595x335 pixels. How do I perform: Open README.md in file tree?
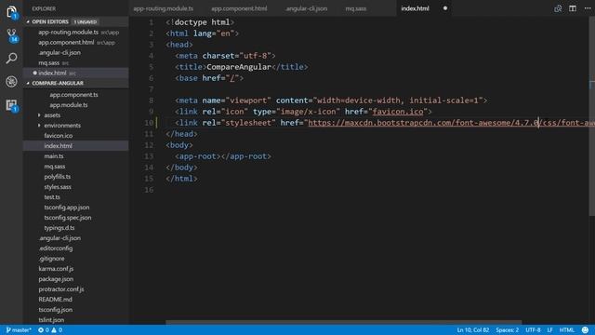click(x=56, y=300)
